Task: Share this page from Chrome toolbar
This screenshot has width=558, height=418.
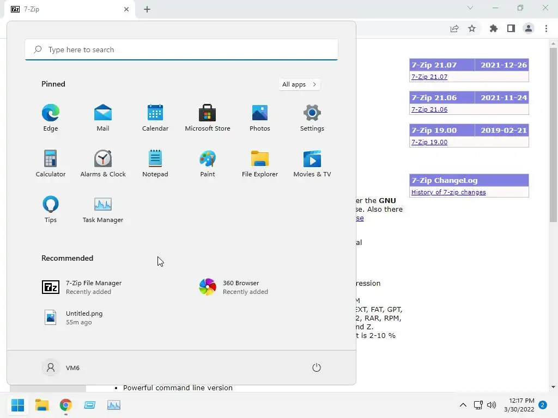Action: point(454,28)
